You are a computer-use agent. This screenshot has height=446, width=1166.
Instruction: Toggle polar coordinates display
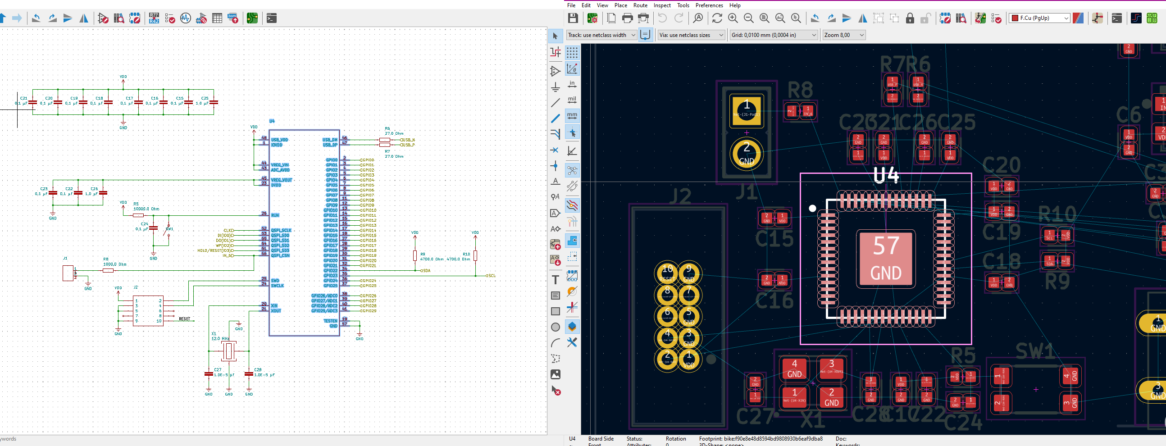572,69
